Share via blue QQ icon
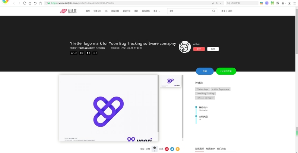This screenshot has width=298, height=153. pos(172,149)
